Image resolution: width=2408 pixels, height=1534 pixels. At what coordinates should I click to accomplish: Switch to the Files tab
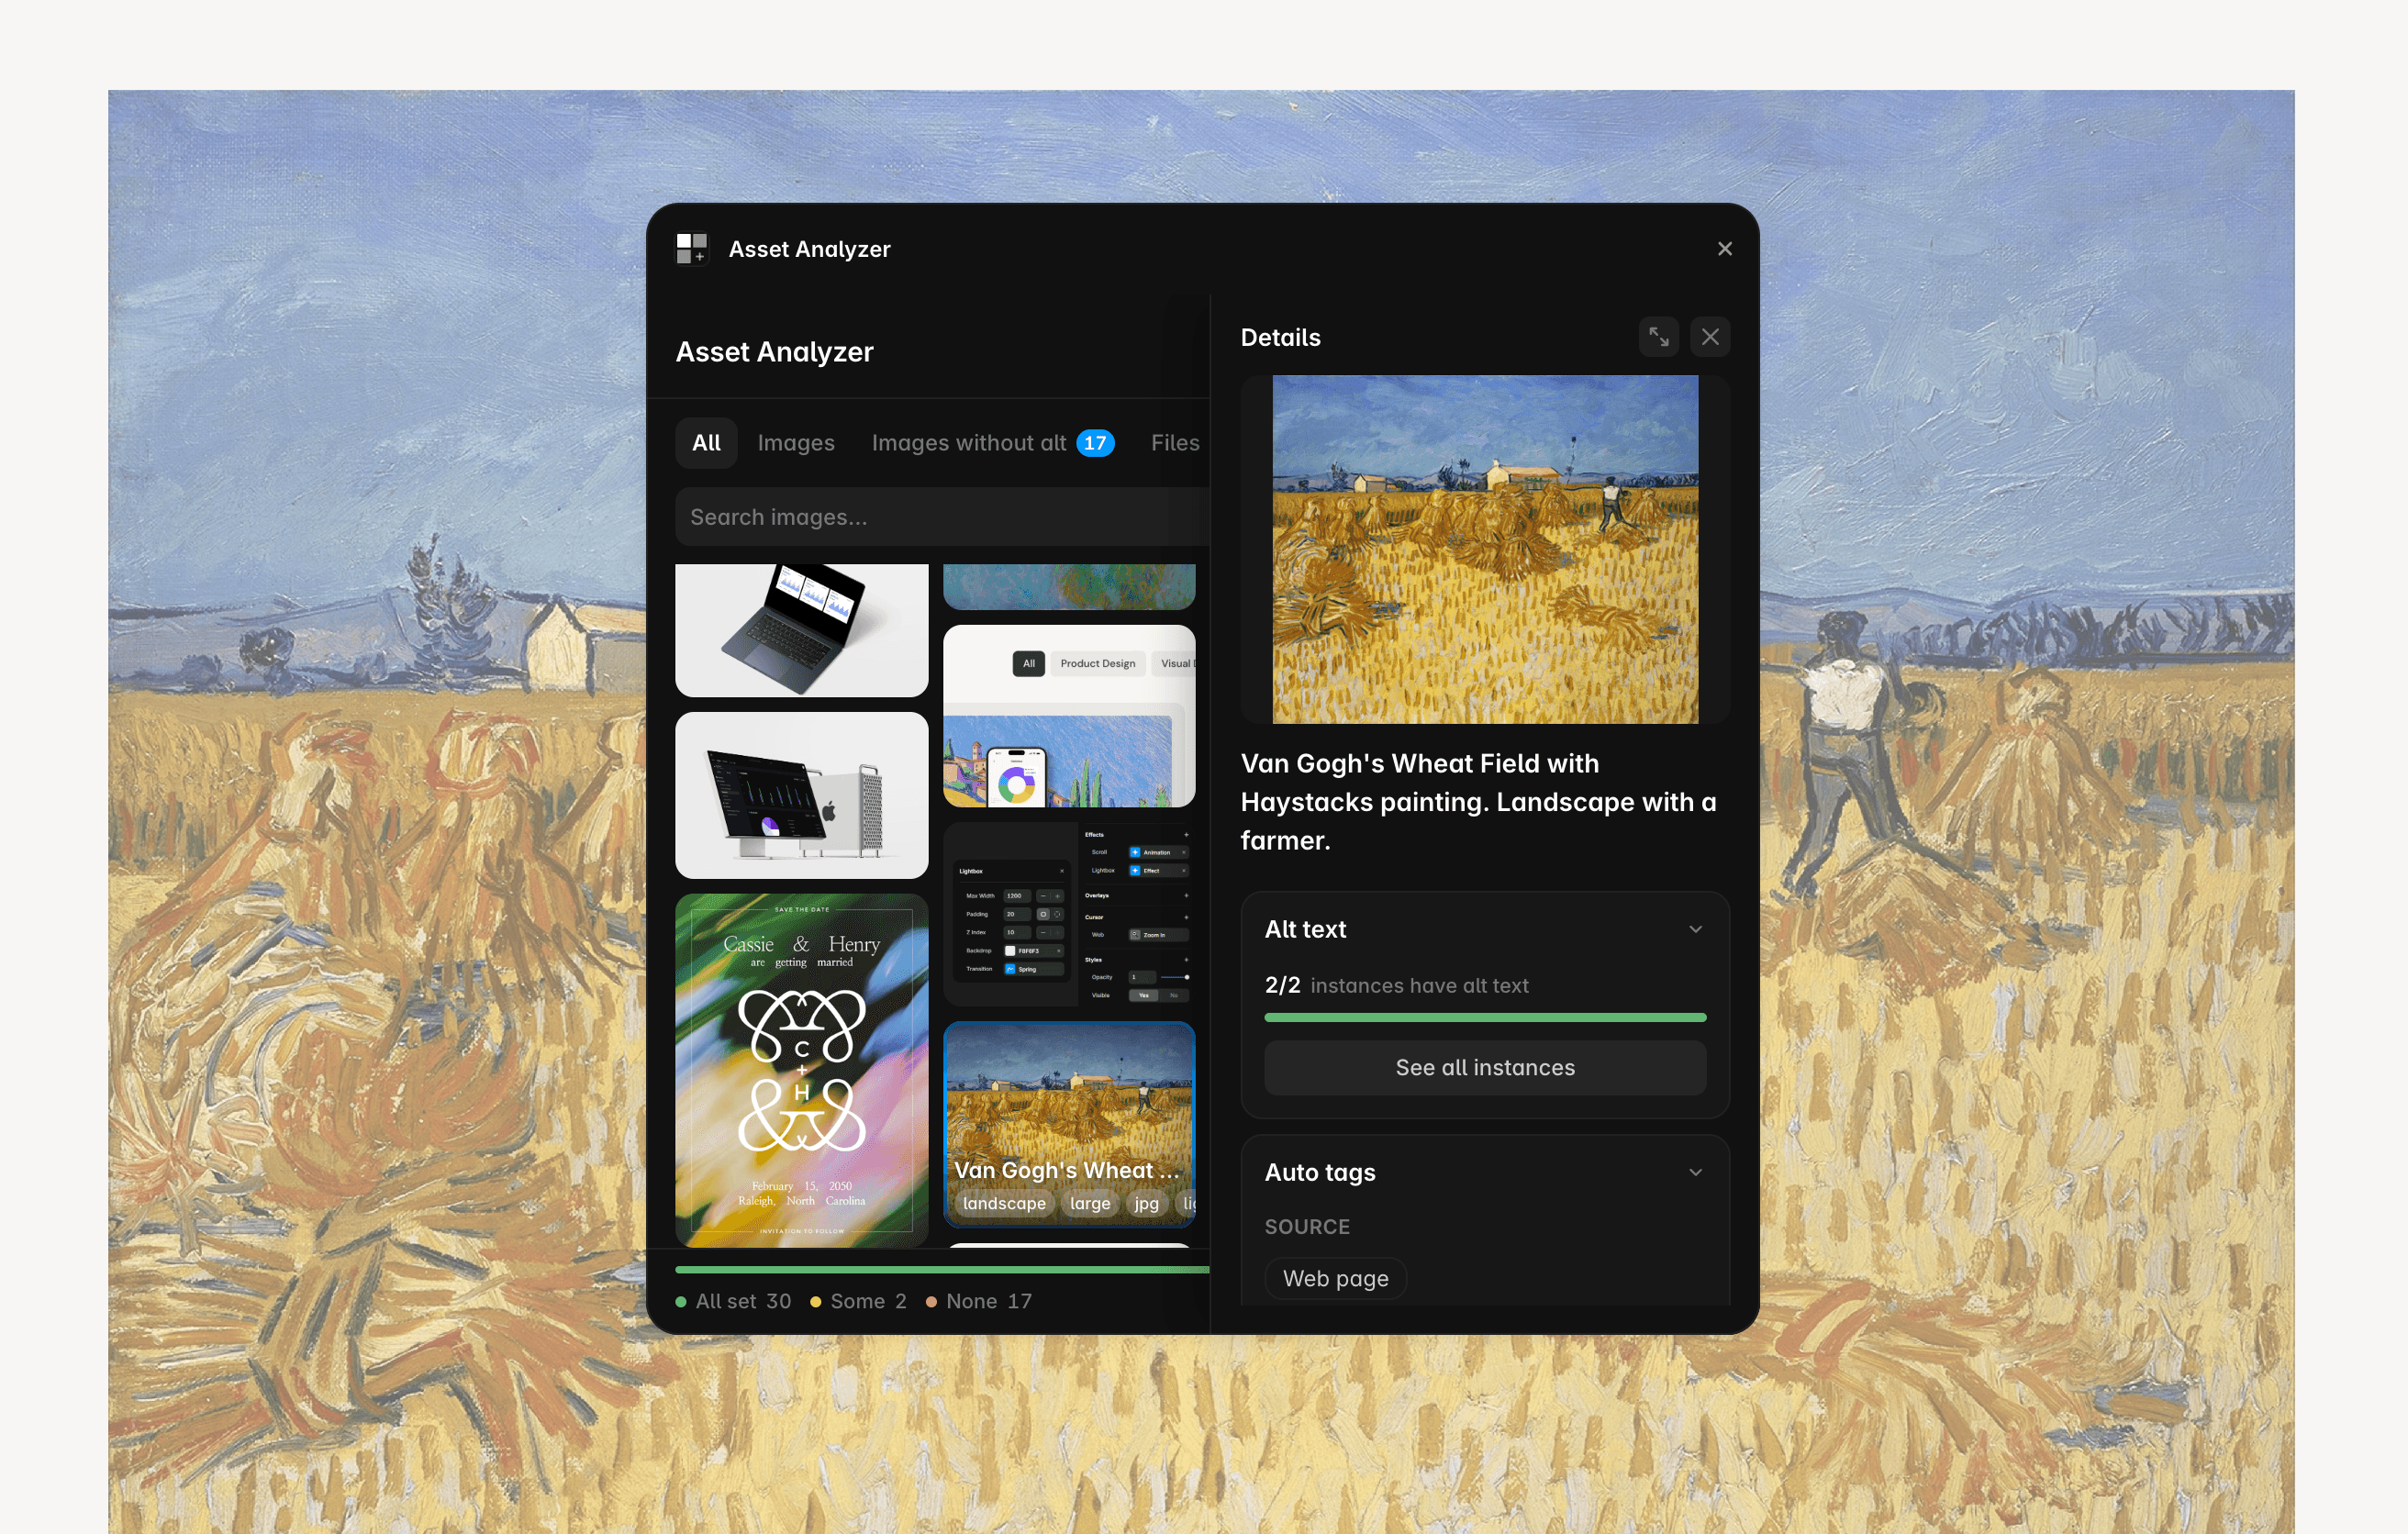[x=1175, y=443]
